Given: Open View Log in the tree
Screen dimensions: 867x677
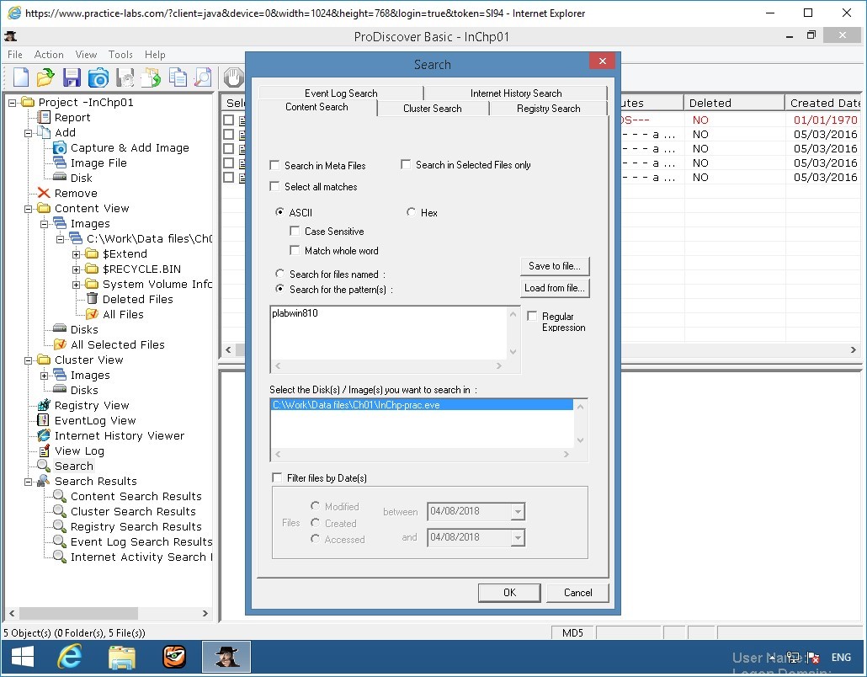Looking at the screenshot, I should [79, 450].
